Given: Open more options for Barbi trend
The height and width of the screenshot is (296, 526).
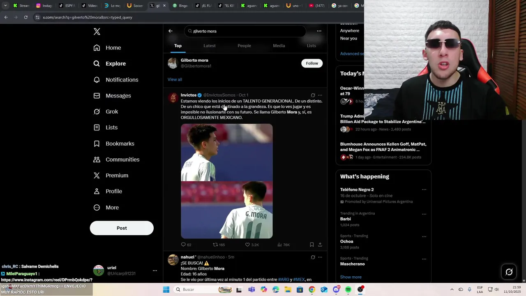Looking at the screenshot, I should 424,214.
